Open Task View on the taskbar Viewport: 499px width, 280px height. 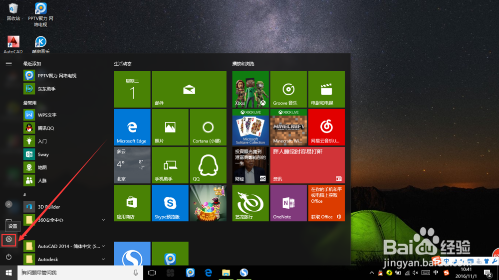click(152, 273)
